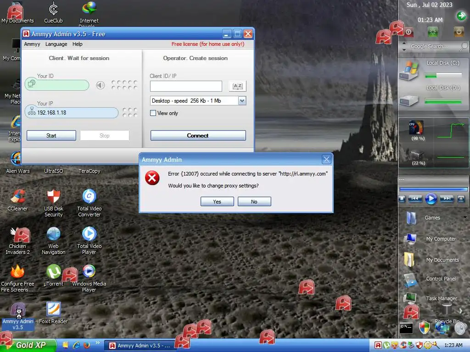
Task: Click the CPU meter gauge icon
Action: pyautogui.click(x=416, y=127)
